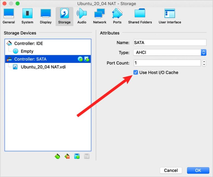213x177 pixels.
Task: Click the IDE controller icon
Action: point(9,43)
